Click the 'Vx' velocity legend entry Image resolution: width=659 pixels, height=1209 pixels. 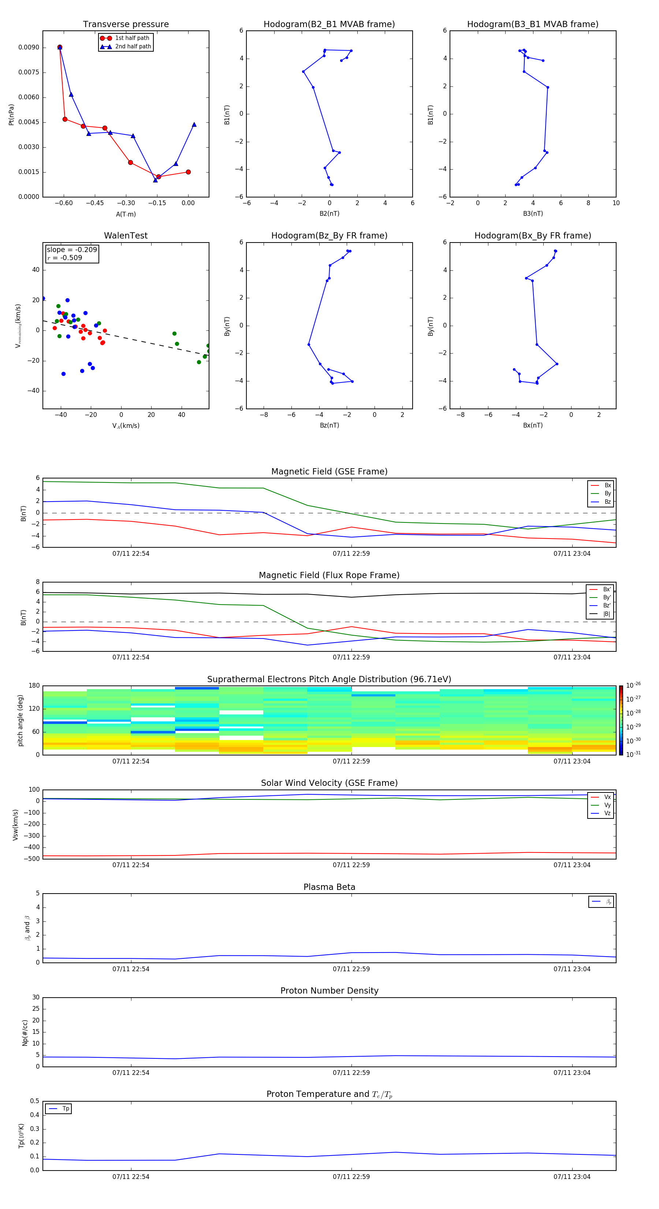(x=601, y=797)
